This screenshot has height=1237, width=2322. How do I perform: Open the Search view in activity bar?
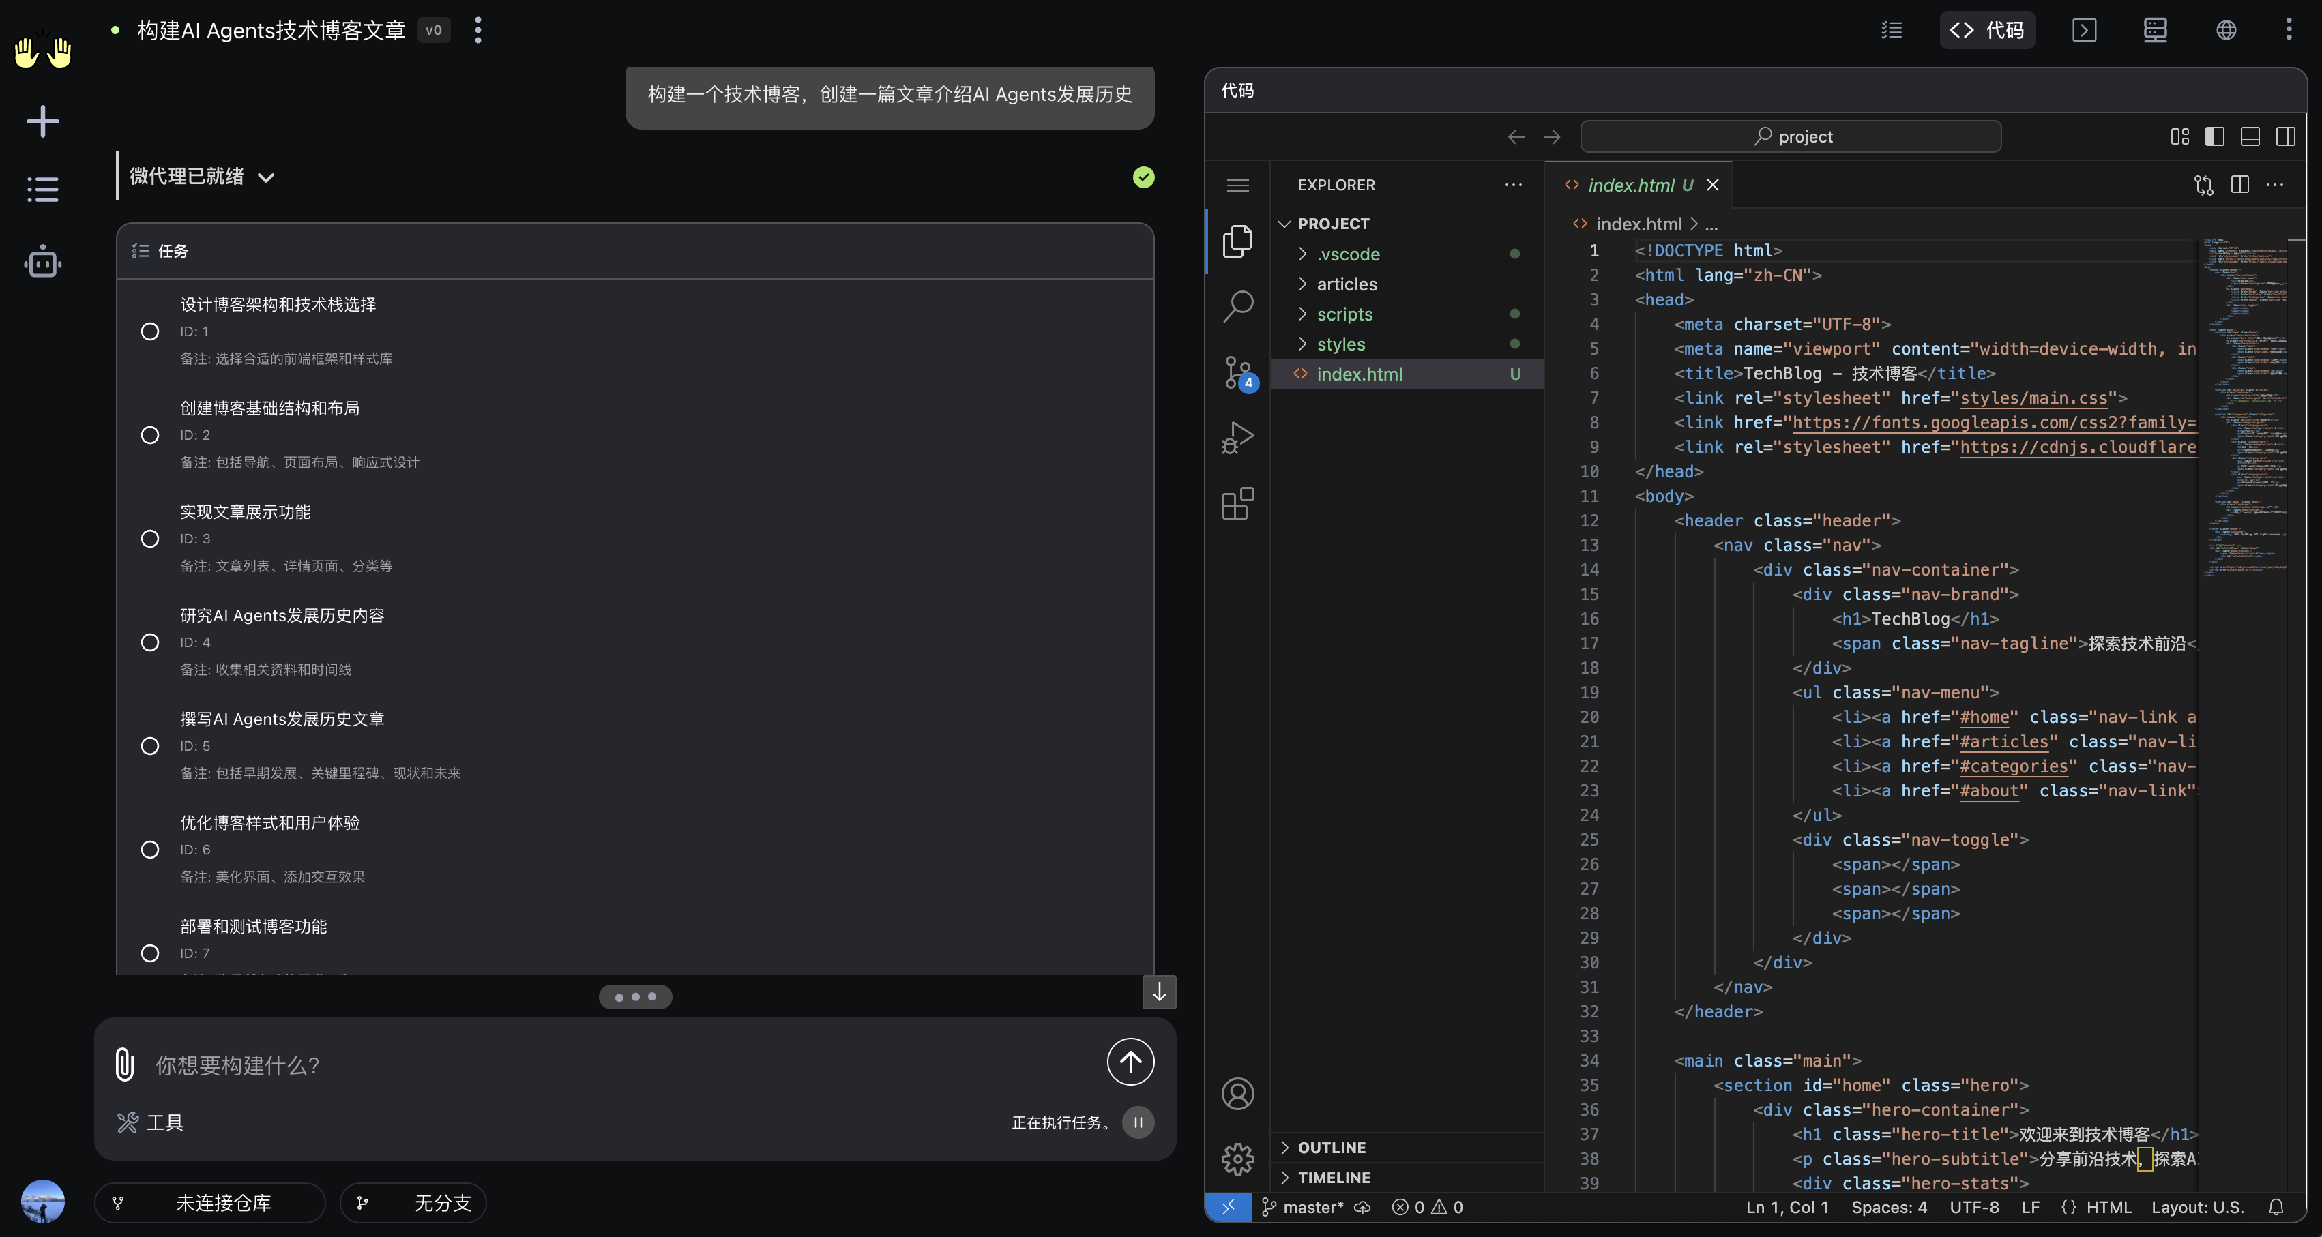tap(1237, 305)
